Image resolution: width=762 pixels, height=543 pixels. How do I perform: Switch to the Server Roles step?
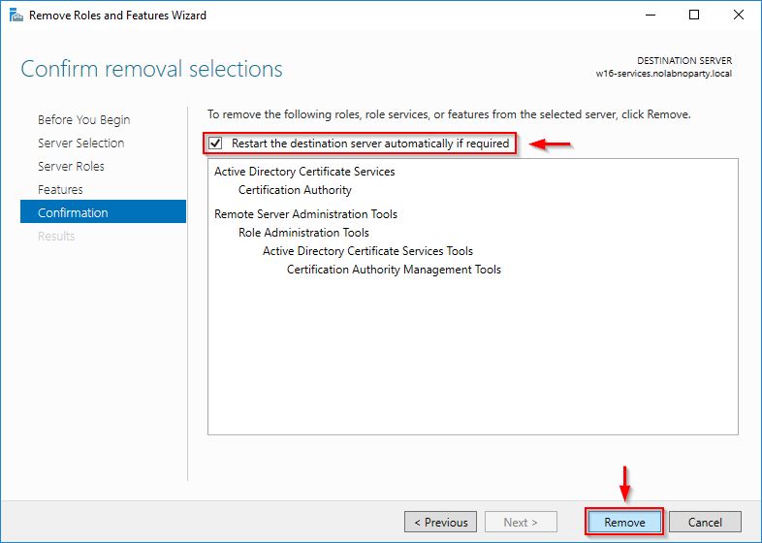click(71, 166)
